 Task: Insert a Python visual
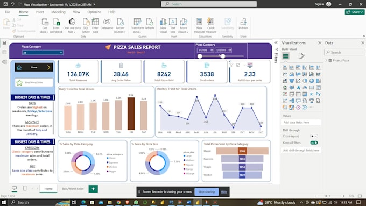[x=318, y=94]
